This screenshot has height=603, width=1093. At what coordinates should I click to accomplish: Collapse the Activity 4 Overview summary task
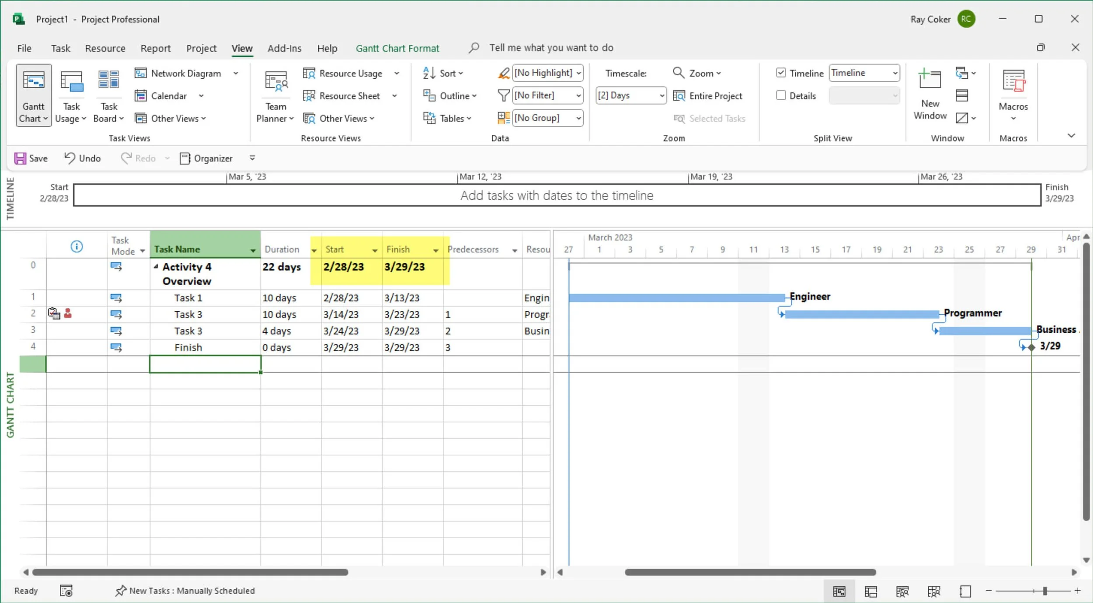[156, 266]
